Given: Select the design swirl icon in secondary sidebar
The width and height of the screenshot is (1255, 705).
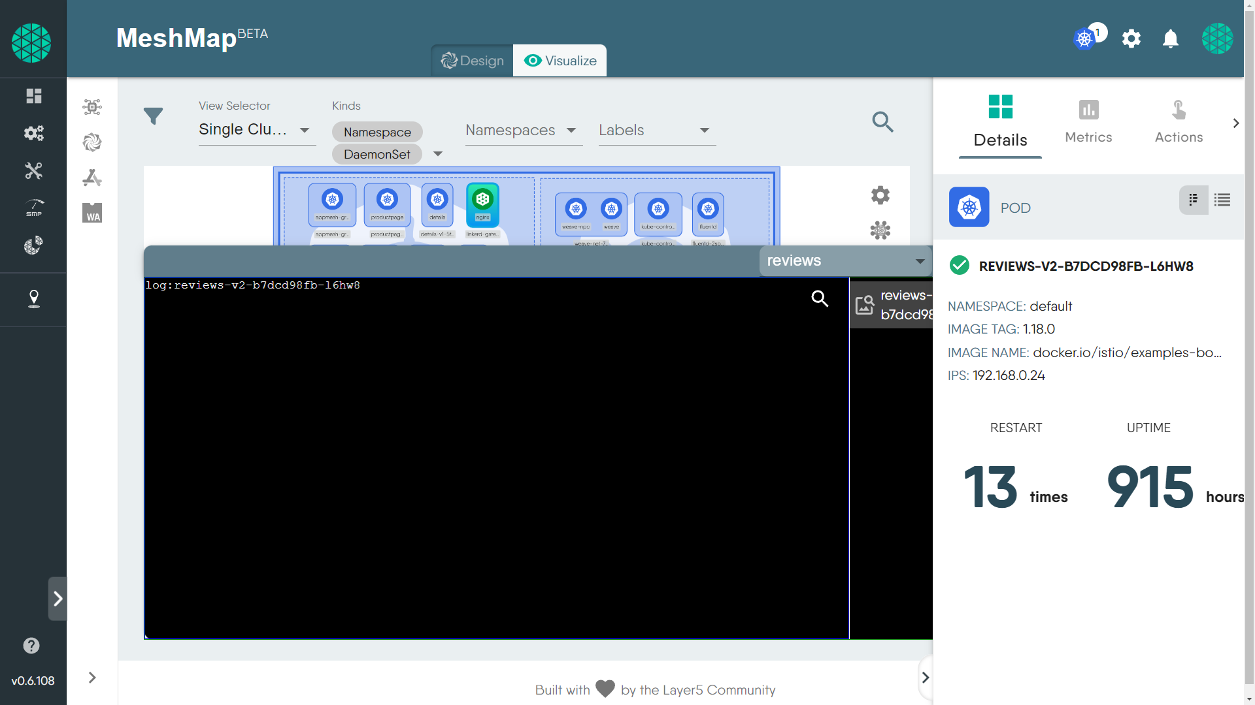Looking at the screenshot, I should [x=92, y=142].
